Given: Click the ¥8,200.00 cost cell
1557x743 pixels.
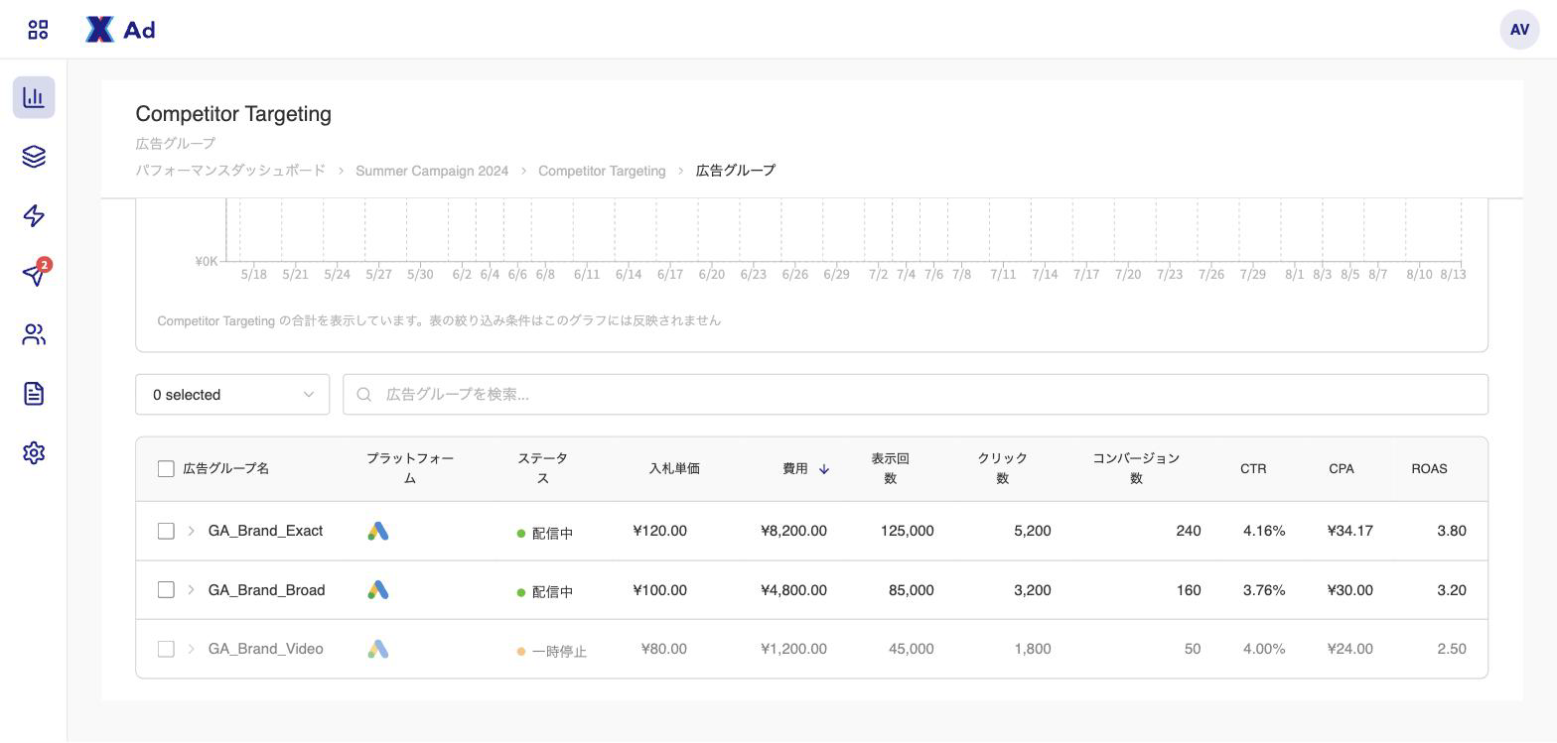Looking at the screenshot, I should (793, 531).
